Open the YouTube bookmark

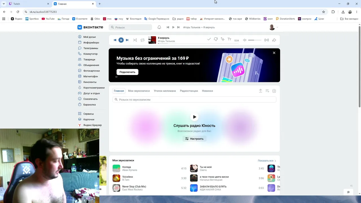tap(48, 19)
